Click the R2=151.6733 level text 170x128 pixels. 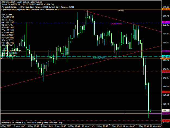tap(8, 20)
